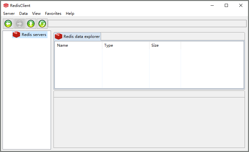The image size is (249, 152).
Task: Click the green up arrow button
Action: click(x=31, y=24)
